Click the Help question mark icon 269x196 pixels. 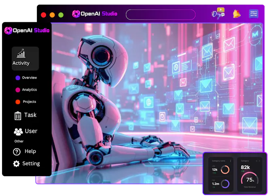point(17,152)
